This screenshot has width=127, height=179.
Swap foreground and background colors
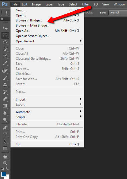pyautogui.click(x=7, y=169)
